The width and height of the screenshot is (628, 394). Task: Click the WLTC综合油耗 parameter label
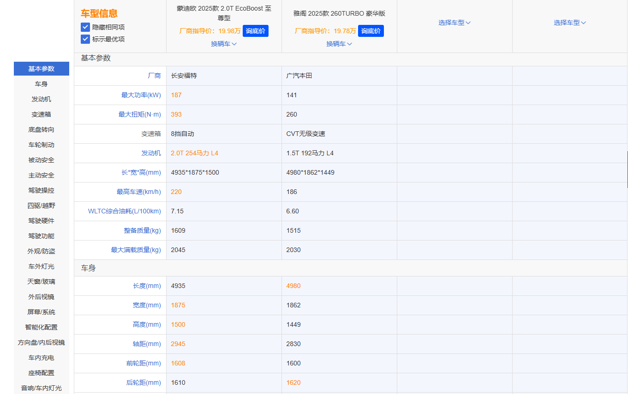click(124, 211)
